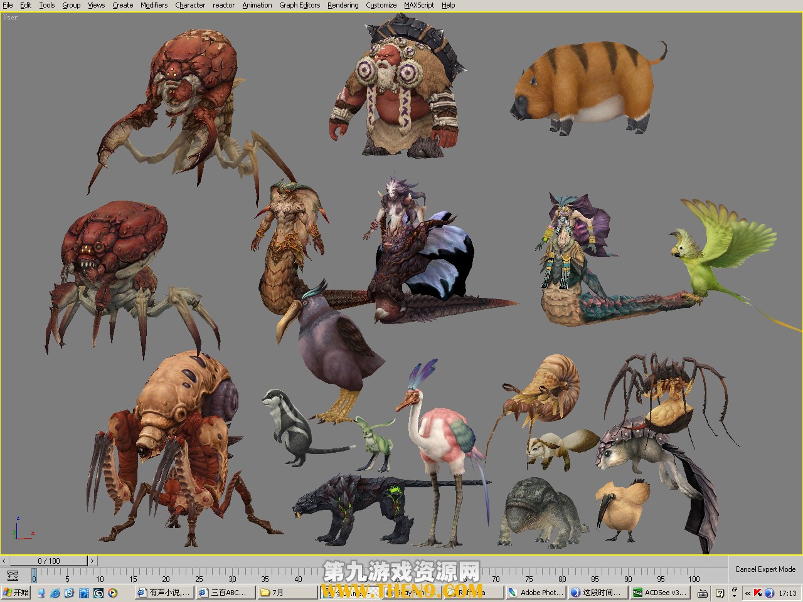
Task: Open the Tools menu
Action: pos(47,5)
